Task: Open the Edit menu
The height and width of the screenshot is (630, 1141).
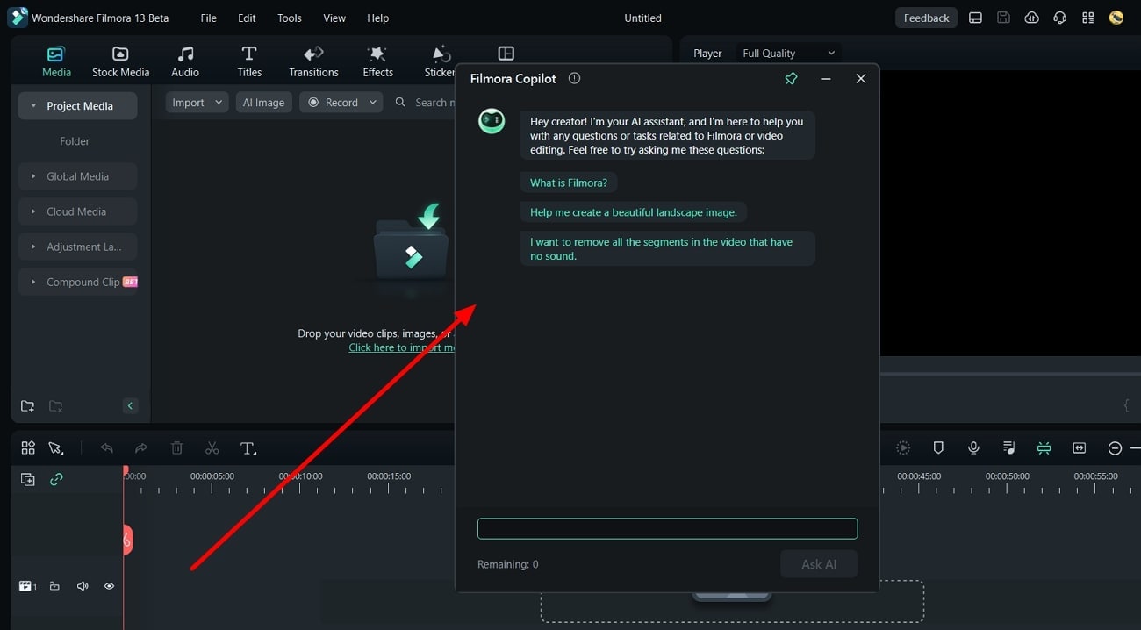Action: pos(247,18)
